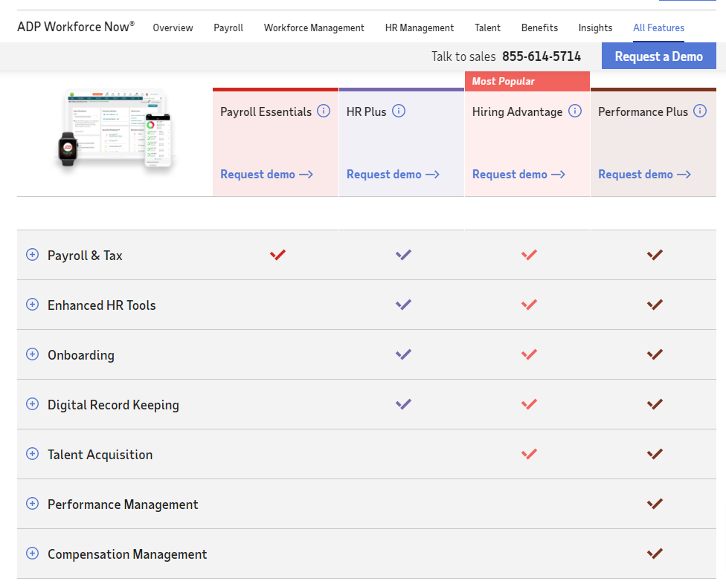Click HR Plus checkmark in Payroll & Tax
The width and height of the screenshot is (726, 584).
tap(403, 255)
